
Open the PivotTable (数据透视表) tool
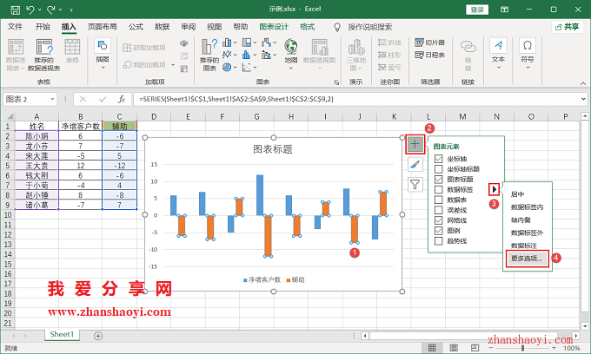pos(16,55)
